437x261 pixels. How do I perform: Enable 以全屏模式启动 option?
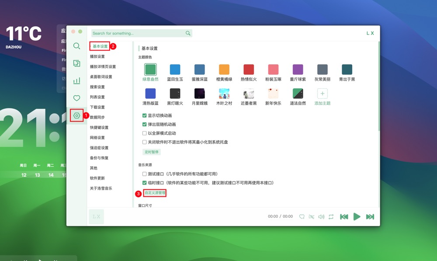(145, 133)
